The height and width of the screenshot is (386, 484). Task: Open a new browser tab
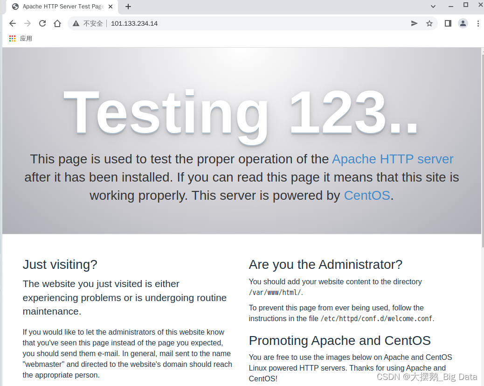[x=128, y=7]
